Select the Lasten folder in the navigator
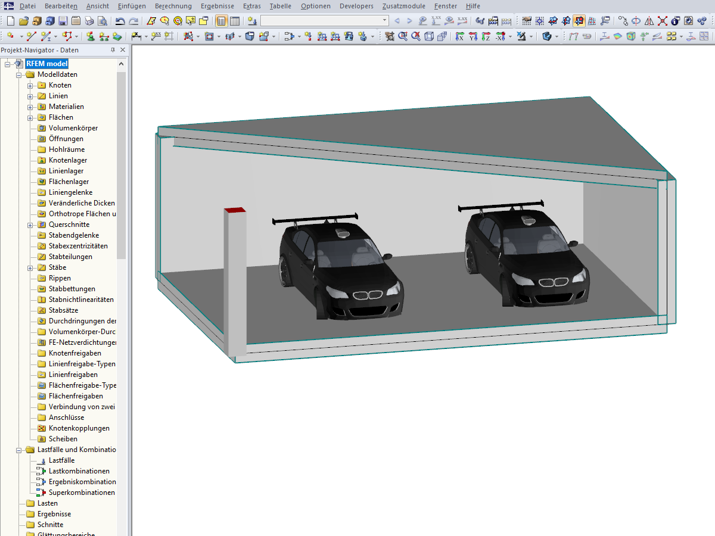 point(48,503)
